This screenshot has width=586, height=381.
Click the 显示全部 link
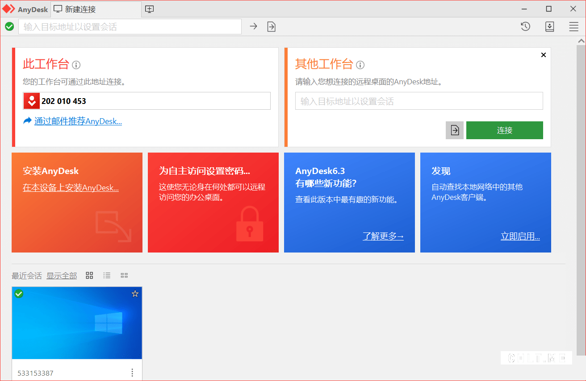tap(62, 276)
